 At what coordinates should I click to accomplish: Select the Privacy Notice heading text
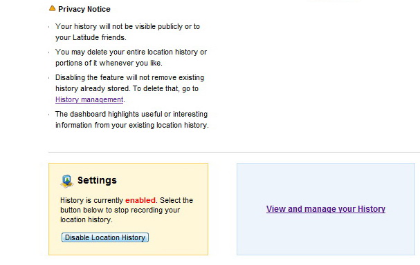(x=84, y=9)
